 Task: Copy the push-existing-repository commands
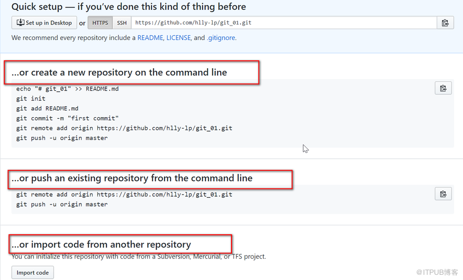point(443,194)
